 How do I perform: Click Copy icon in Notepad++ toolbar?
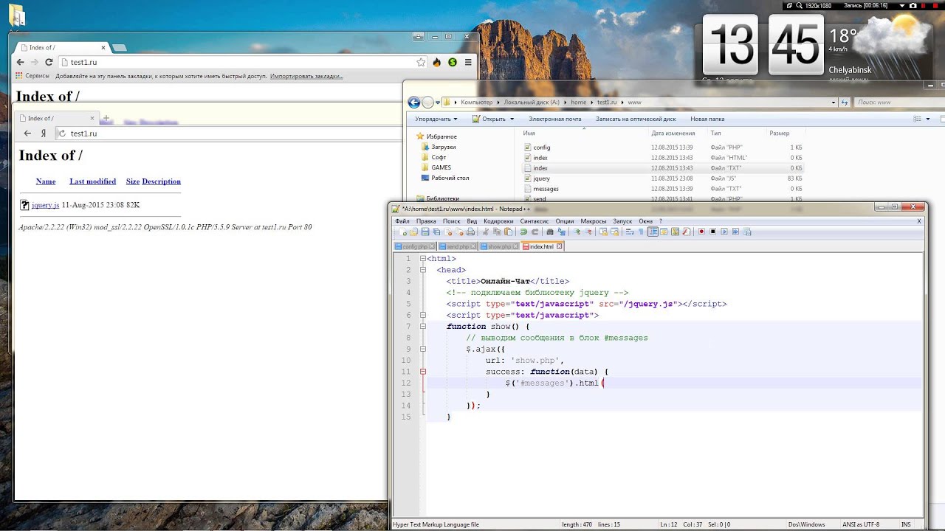(x=497, y=232)
